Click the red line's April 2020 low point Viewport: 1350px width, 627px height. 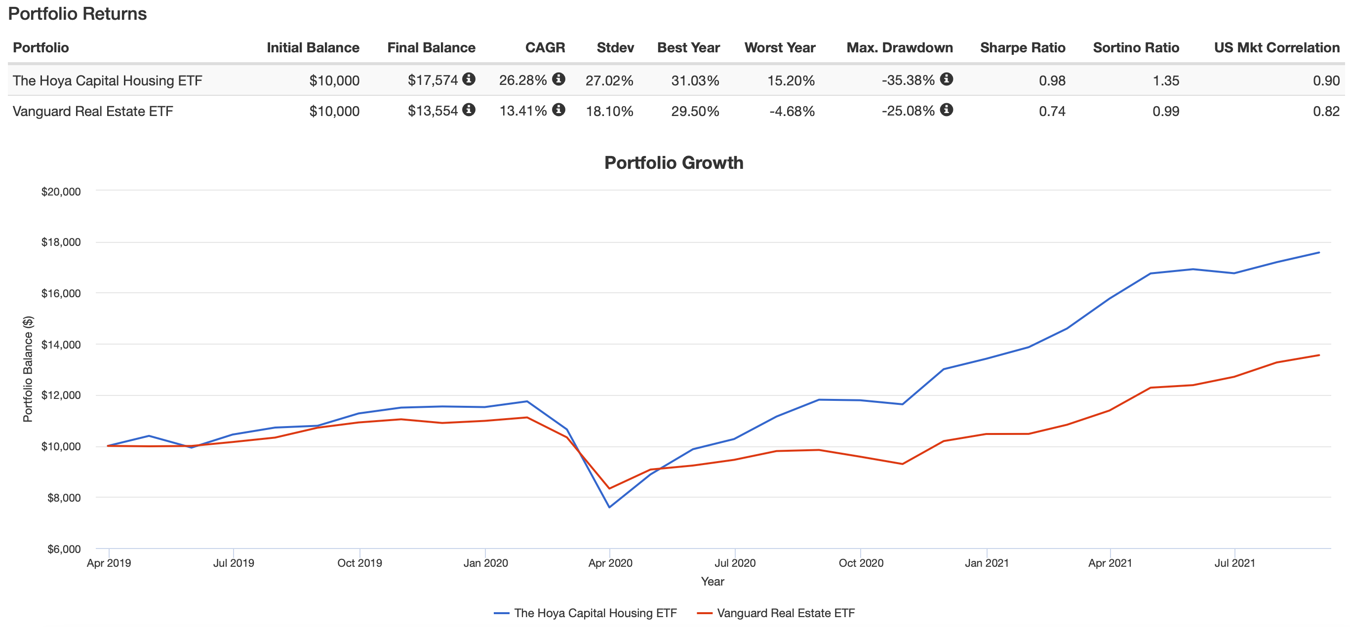(609, 489)
